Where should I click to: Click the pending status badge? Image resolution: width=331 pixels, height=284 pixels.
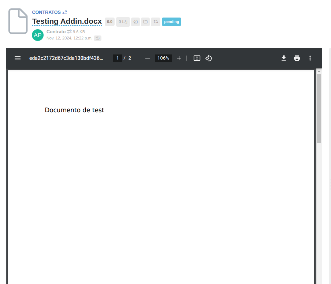pos(171,22)
